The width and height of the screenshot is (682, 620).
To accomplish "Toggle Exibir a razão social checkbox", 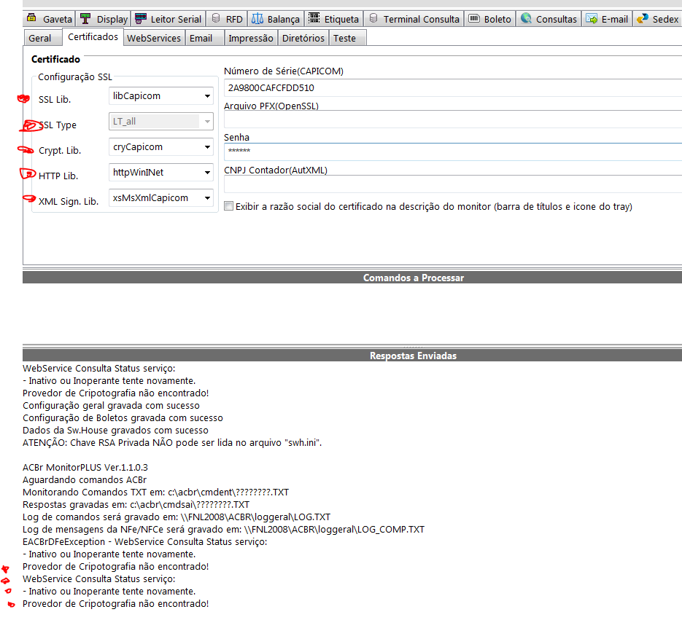I will (x=229, y=206).
